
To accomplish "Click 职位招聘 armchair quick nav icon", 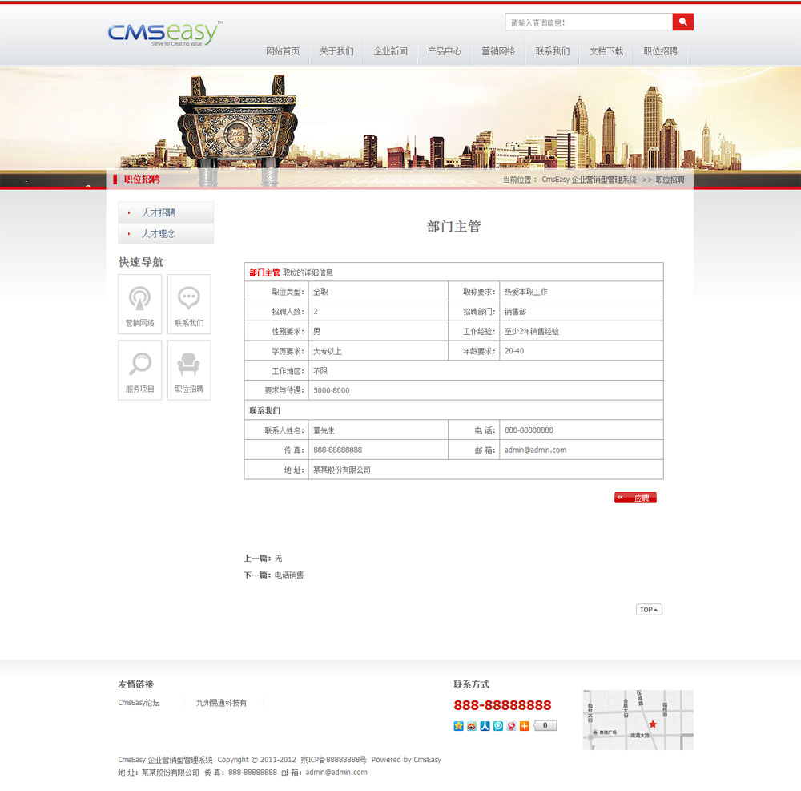I will click(189, 369).
